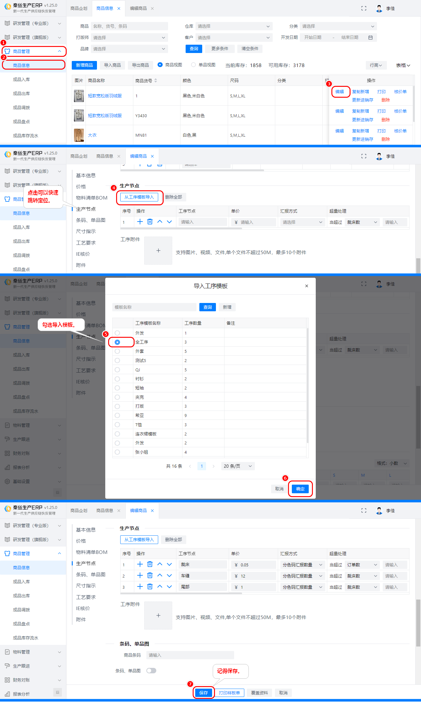Click trash icon in the empty 工序节点 row
Image resolution: width=421 pixels, height=703 pixels.
(150, 222)
